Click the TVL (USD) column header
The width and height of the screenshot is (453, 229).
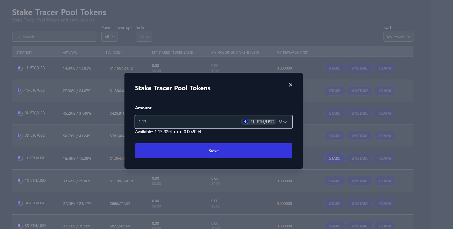click(114, 53)
